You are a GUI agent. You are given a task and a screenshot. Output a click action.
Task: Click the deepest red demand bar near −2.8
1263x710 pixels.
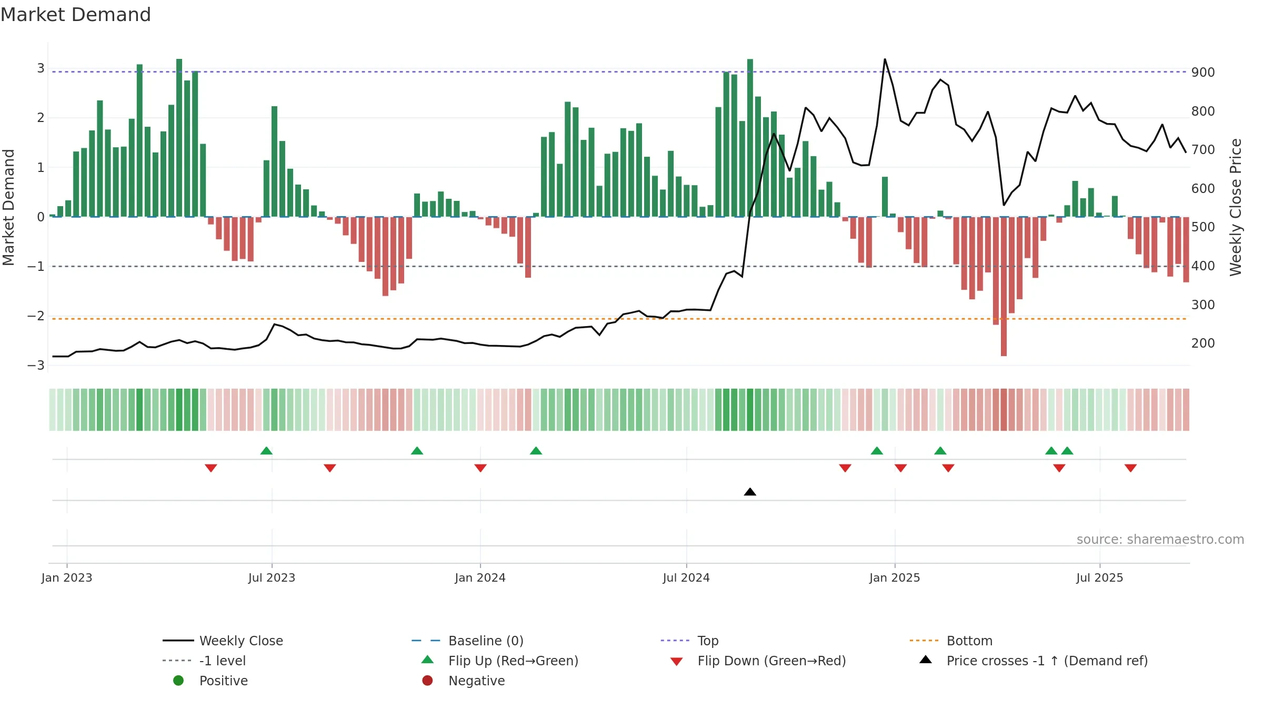pos(1004,287)
